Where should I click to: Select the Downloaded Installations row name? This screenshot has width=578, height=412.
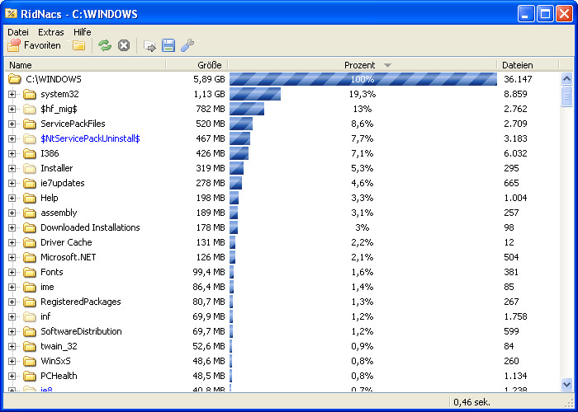point(90,227)
